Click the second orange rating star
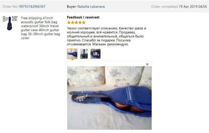Image resolution: width=209 pixels, height=133 pixels. coord(72,22)
